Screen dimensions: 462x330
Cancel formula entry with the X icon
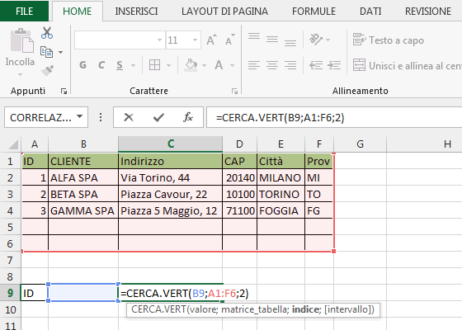[129, 117]
